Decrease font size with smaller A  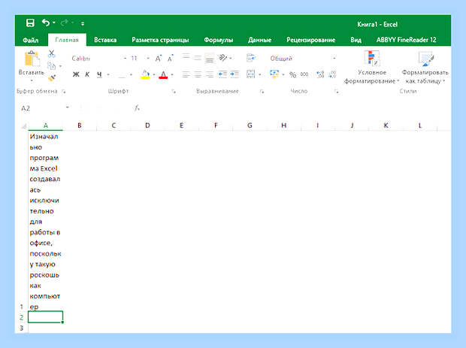tap(171, 58)
